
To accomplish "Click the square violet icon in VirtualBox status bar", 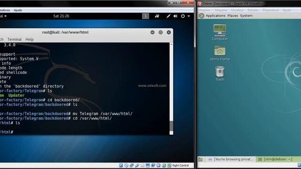I will click(x=158, y=165).
